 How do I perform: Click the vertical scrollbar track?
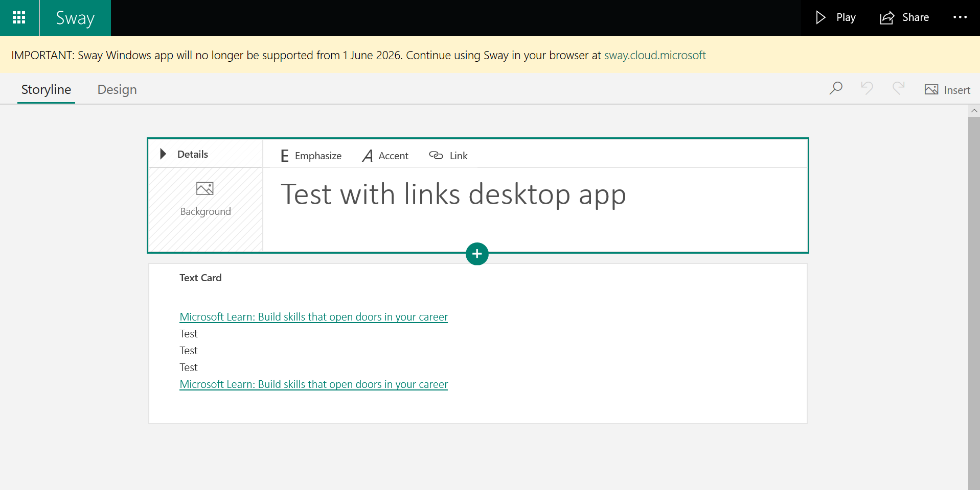974,303
